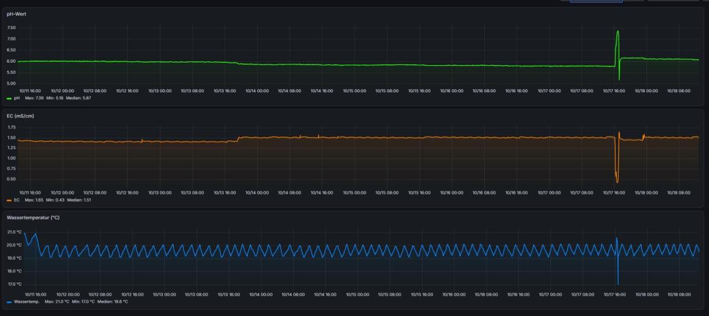Toggle the Wassertemp. series legend label
Viewport: 709px width, 316px height.
click(x=27, y=301)
